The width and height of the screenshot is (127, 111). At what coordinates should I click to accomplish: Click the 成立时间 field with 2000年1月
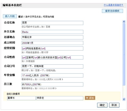click(x=52, y=43)
